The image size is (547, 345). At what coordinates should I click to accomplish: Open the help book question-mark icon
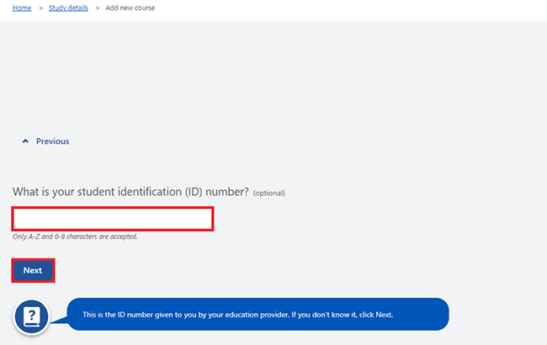(31, 316)
